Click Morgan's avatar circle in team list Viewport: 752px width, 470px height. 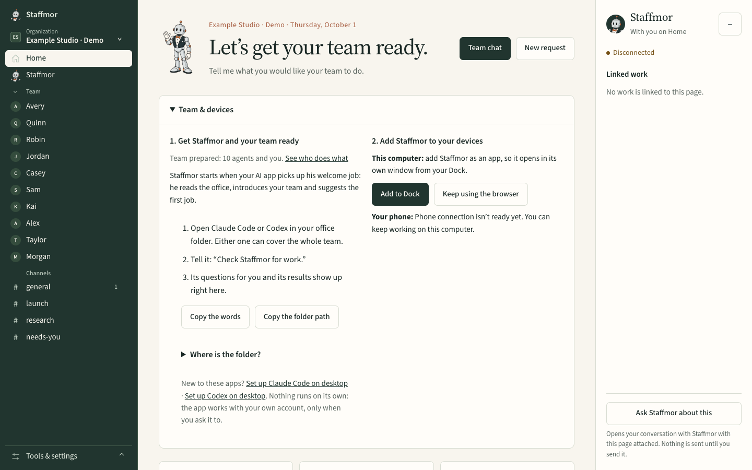(16, 257)
